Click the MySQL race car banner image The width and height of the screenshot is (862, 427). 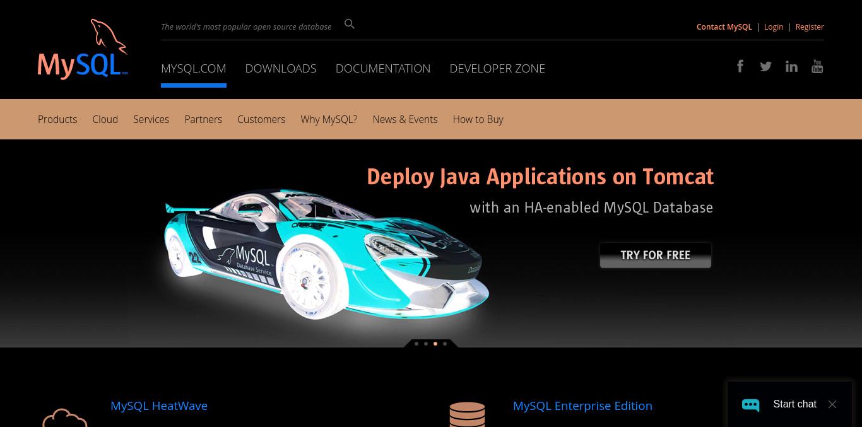pyautogui.click(x=326, y=254)
